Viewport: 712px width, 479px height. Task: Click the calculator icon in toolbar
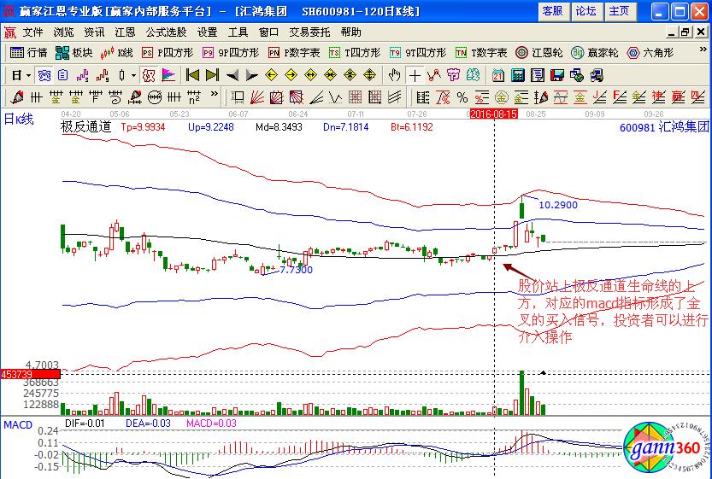point(517,74)
